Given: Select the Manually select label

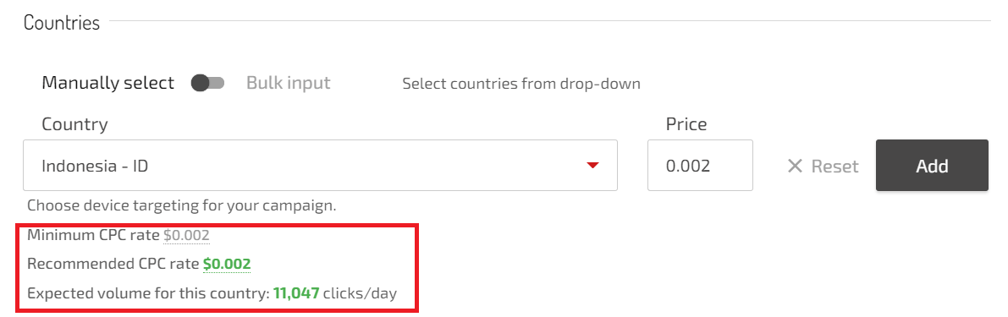Looking at the screenshot, I should (x=108, y=83).
